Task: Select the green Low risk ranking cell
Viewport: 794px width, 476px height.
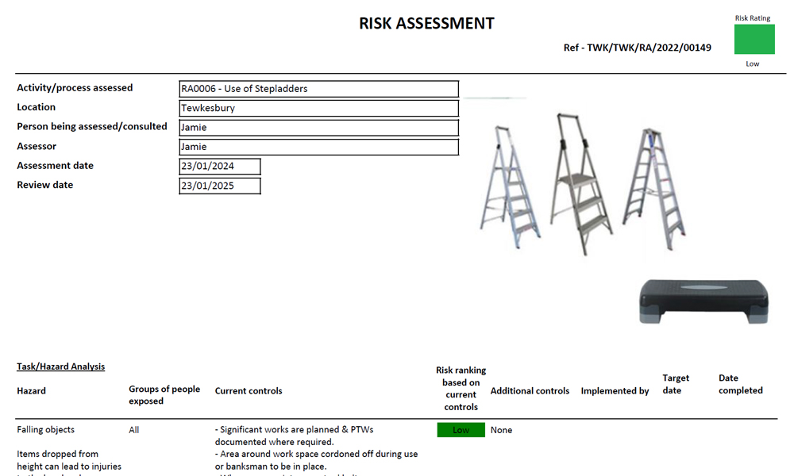Action: pyautogui.click(x=461, y=429)
